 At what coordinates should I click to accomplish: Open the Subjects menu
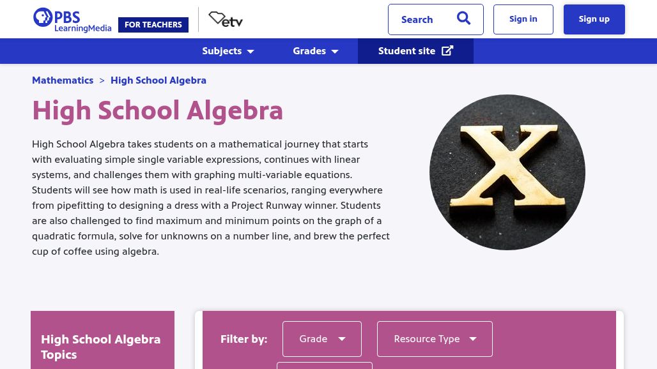pyautogui.click(x=222, y=51)
